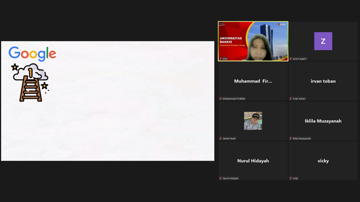Viewport: 360px width, 202px height.
Task: Click muted mic icon next to small vicky label
Action: click(x=291, y=178)
